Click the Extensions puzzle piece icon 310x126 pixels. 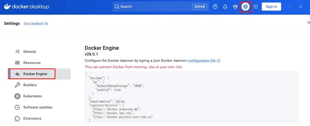17,118
